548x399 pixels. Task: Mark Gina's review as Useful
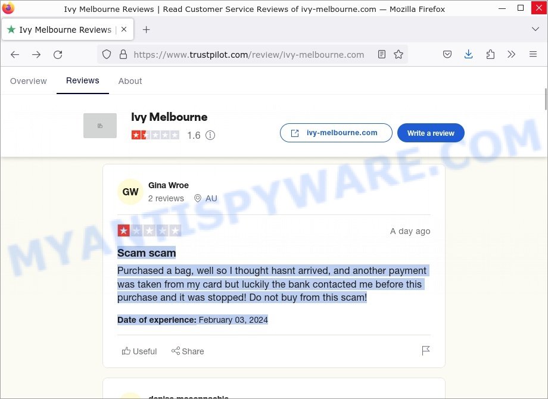coord(139,351)
